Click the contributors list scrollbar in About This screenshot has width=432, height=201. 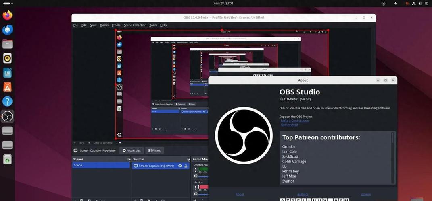pos(393,137)
